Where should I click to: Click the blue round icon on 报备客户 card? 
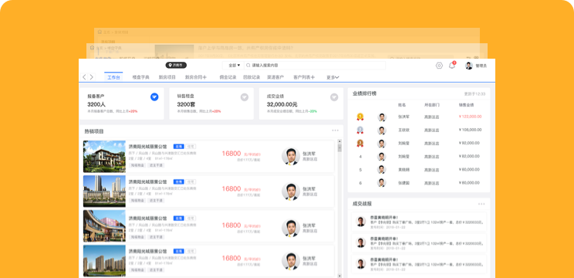tap(154, 97)
